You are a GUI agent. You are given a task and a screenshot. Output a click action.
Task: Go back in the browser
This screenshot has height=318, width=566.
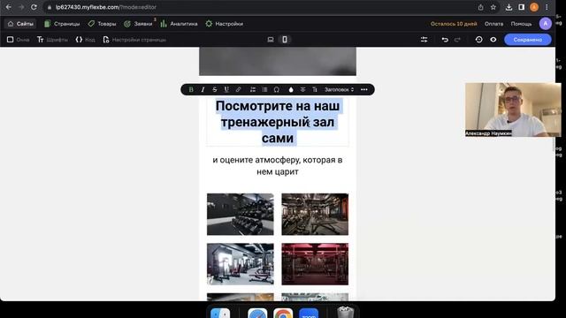pyautogui.click(x=9, y=7)
